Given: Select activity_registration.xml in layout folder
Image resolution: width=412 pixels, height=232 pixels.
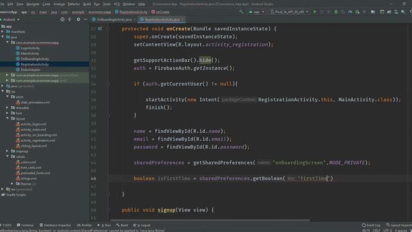Looking at the screenshot, I should [38, 140].
